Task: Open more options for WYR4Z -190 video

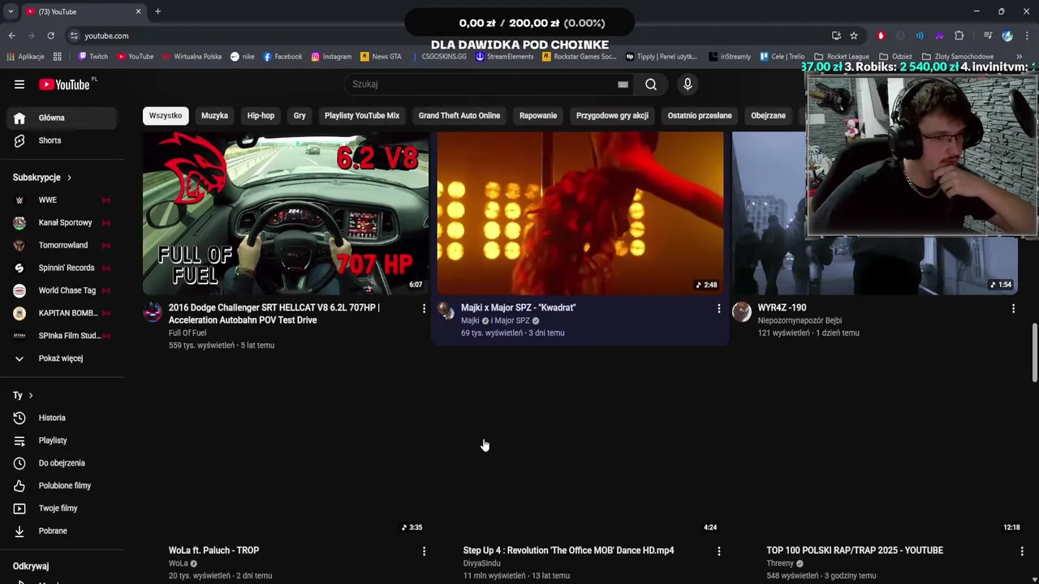Action: coord(1013,308)
